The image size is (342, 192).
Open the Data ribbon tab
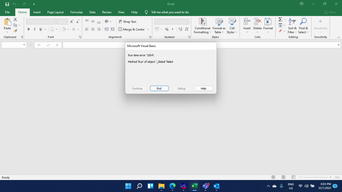(92, 12)
